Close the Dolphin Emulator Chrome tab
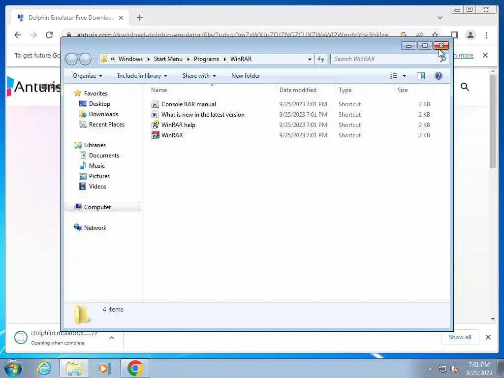Image resolution: width=504 pixels, height=378 pixels. 121,18
